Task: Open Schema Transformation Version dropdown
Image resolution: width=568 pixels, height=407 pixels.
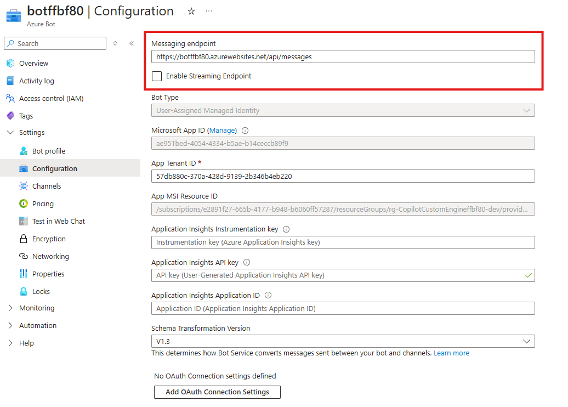Action: click(343, 341)
